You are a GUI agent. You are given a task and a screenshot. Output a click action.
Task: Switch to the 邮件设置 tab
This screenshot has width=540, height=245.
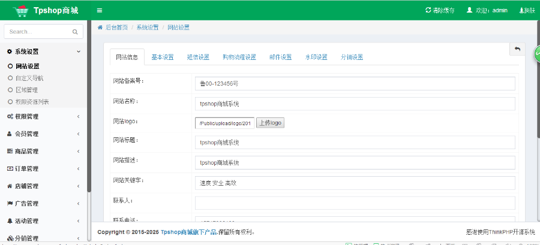pyautogui.click(x=281, y=58)
